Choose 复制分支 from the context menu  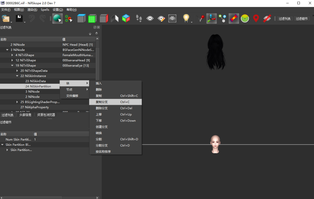pyautogui.click(x=115, y=102)
